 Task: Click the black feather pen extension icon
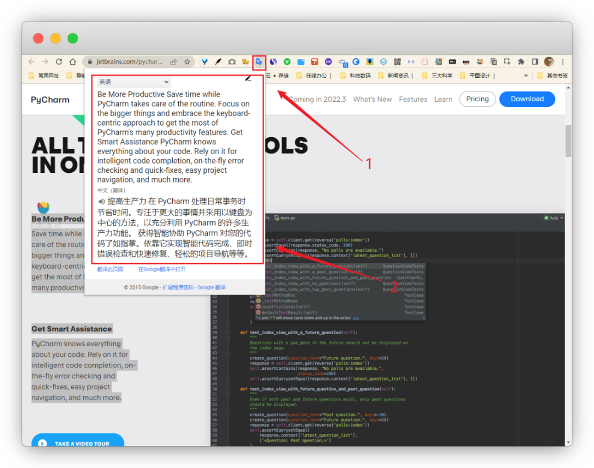click(218, 62)
